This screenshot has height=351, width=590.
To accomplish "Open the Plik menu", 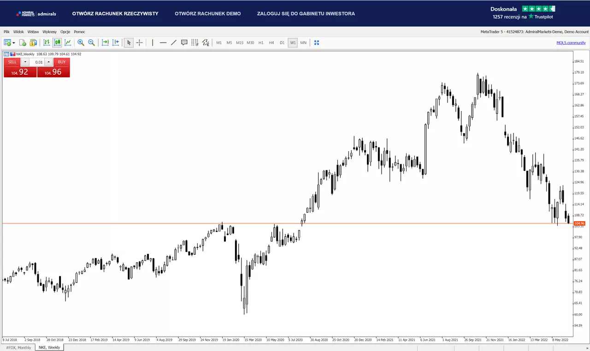I will click(6, 32).
